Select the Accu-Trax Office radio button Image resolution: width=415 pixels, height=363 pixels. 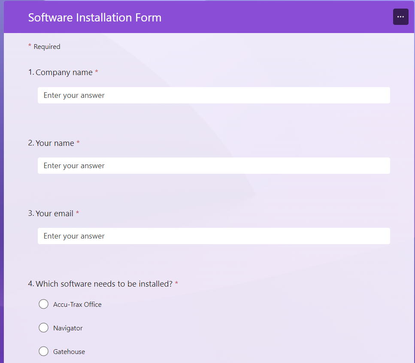pyautogui.click(x=44, y=304)
